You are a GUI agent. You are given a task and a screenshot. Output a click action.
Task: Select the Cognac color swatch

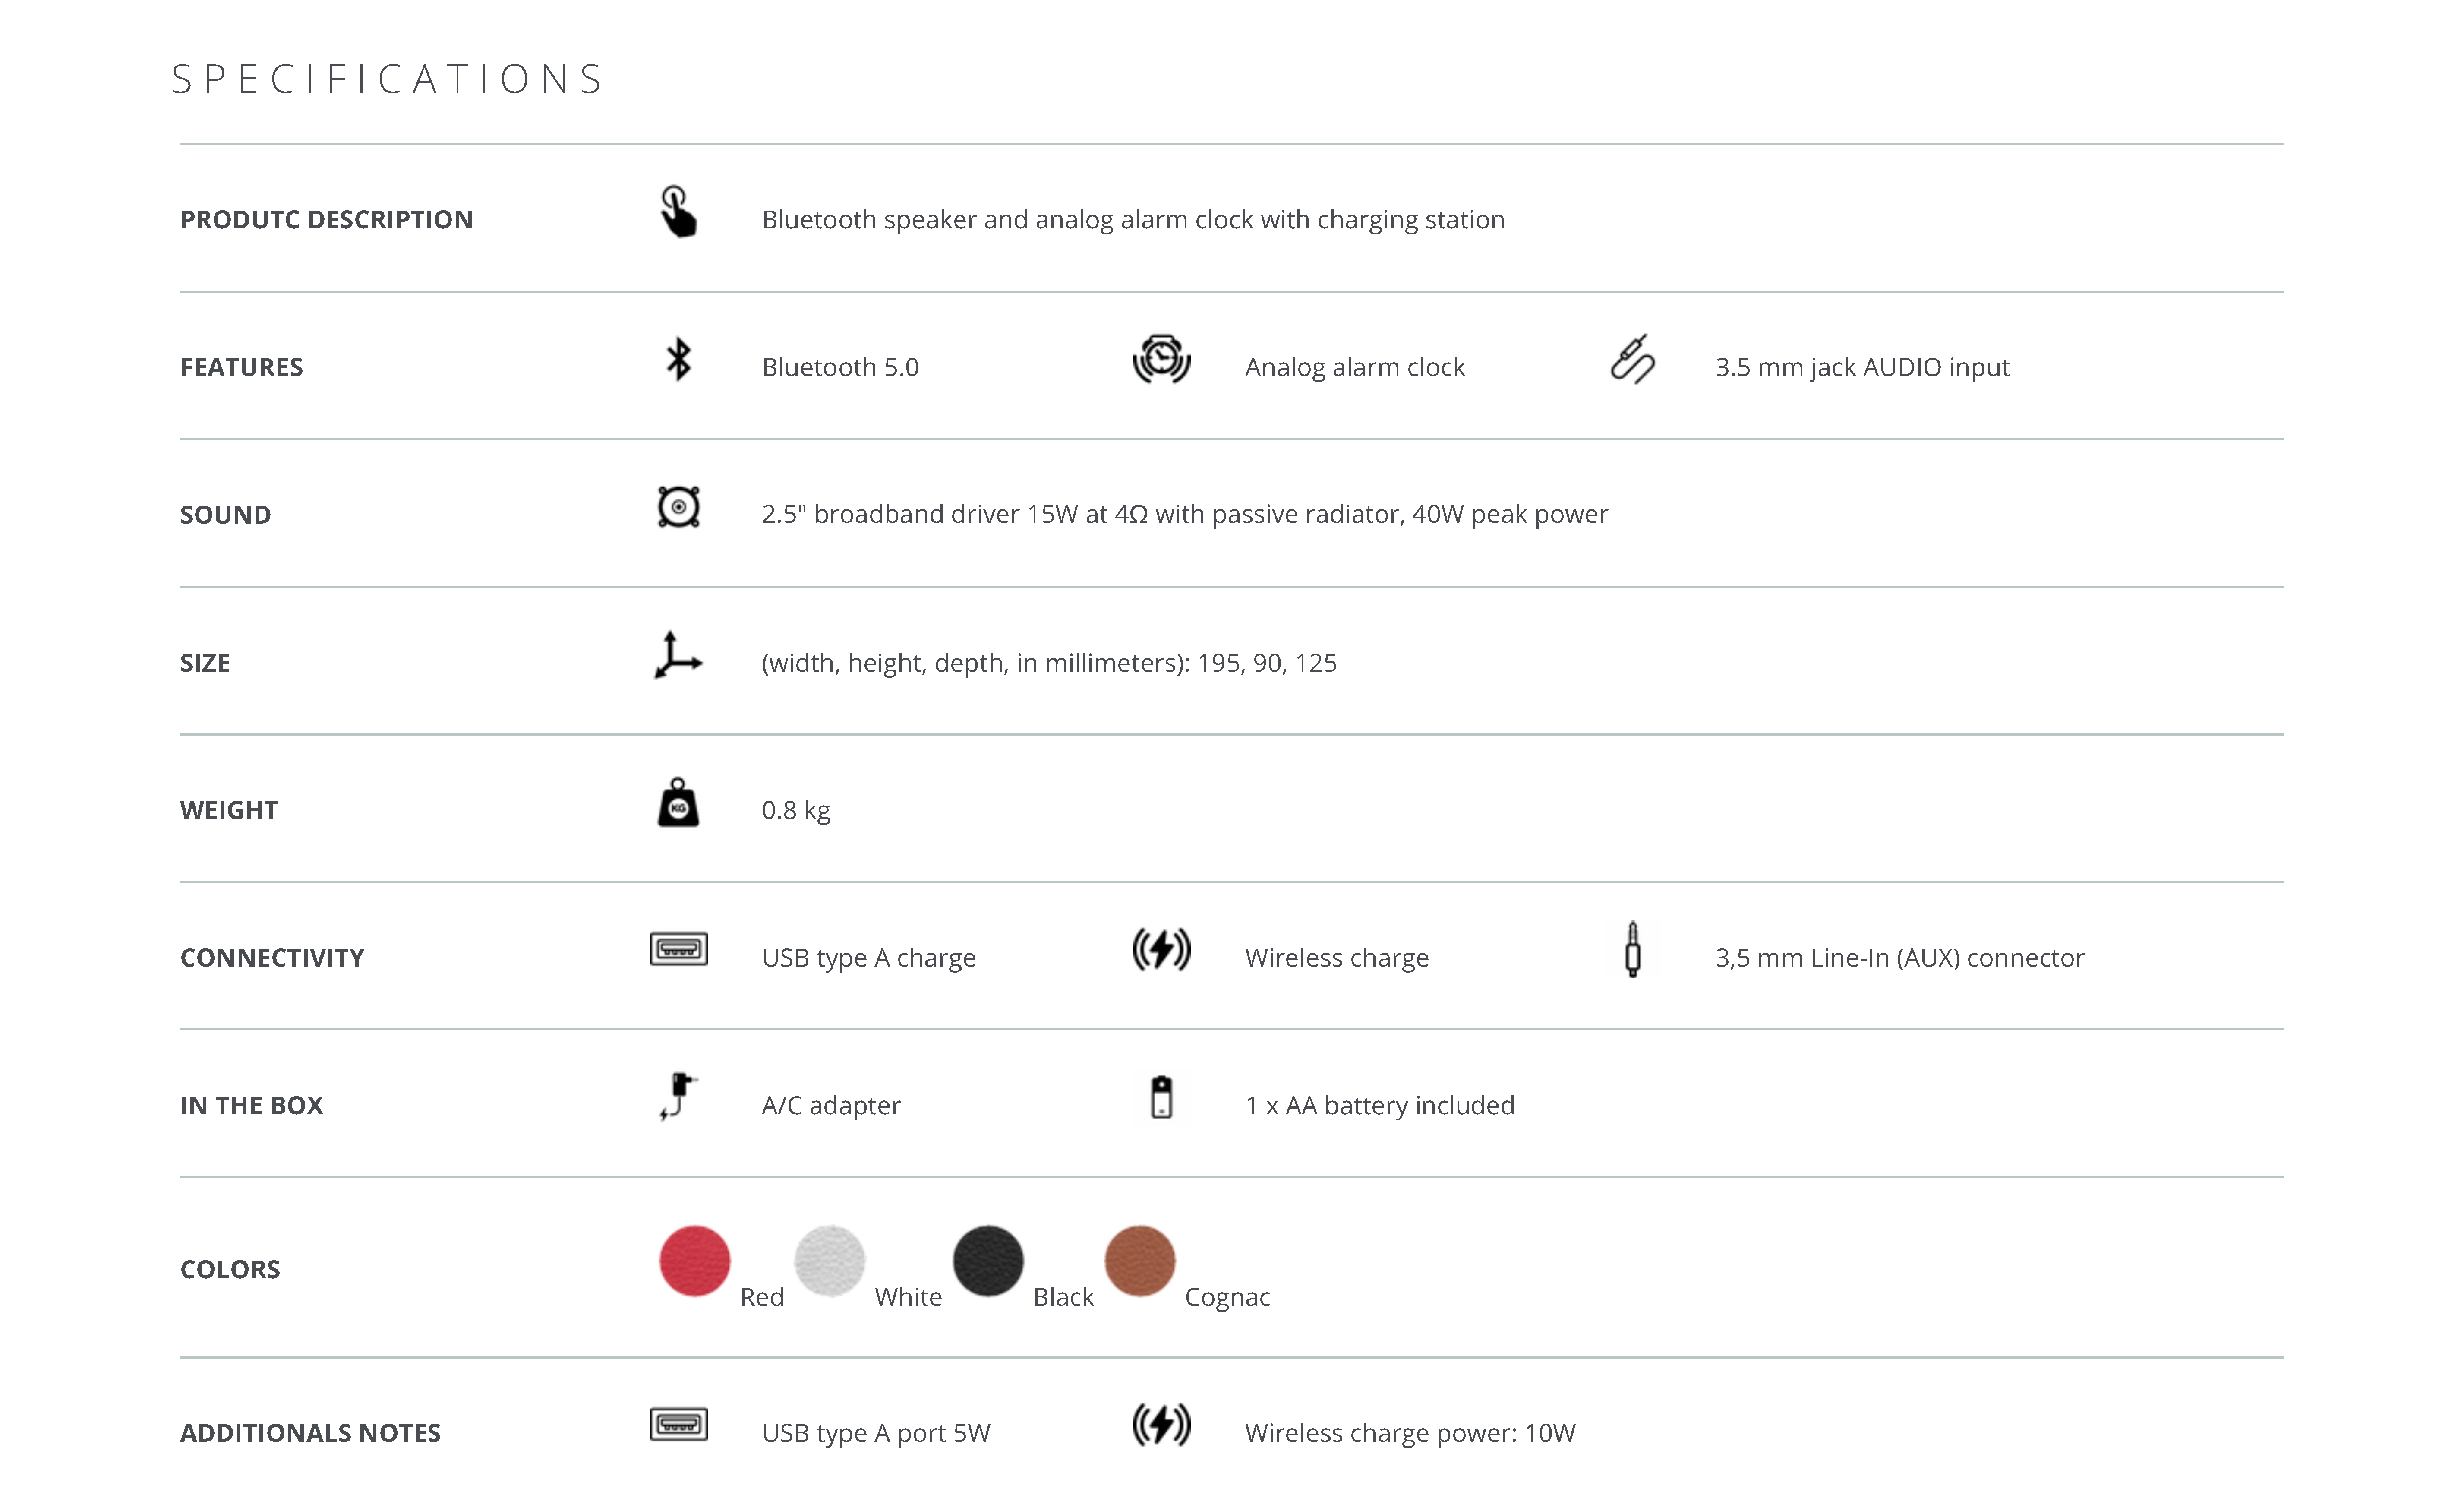(x=1139, y=1261)
